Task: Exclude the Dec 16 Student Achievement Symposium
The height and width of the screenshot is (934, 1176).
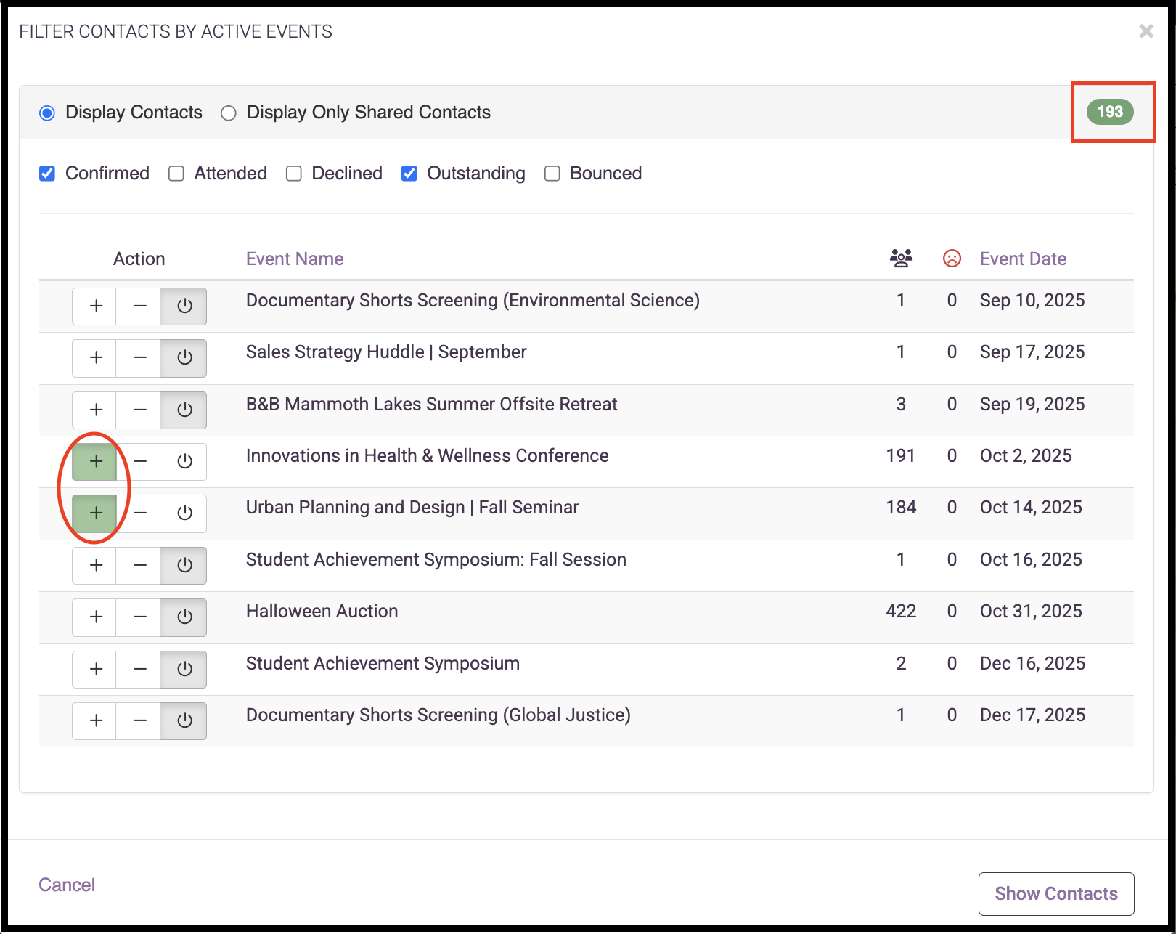Action: click(139, 669)
